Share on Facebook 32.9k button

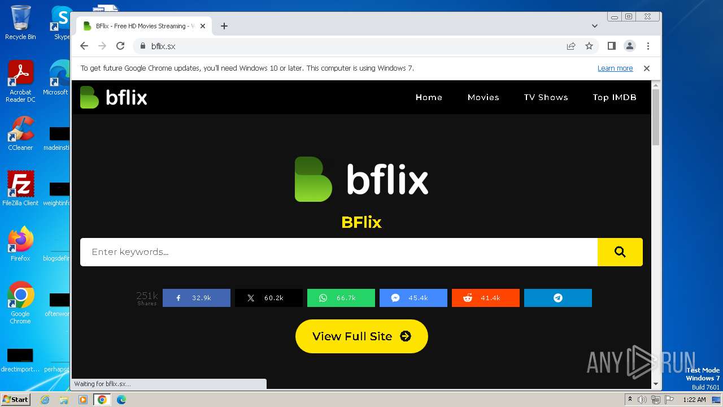click(197, 298)
